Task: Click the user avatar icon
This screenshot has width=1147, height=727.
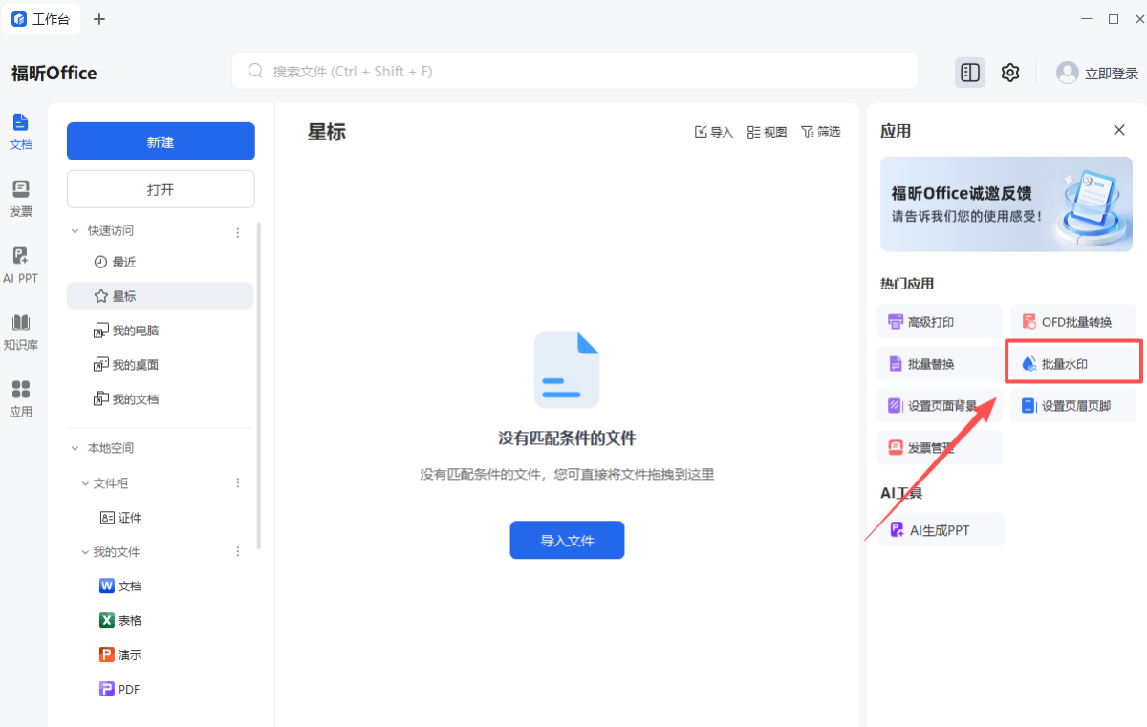Action: tap(1067, 73)
